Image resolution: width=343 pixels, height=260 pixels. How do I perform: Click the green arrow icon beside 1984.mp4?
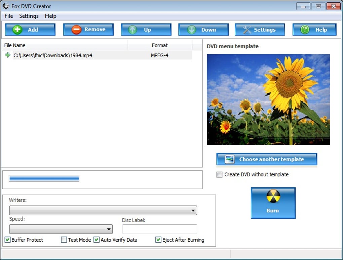(x=8, y=55)
